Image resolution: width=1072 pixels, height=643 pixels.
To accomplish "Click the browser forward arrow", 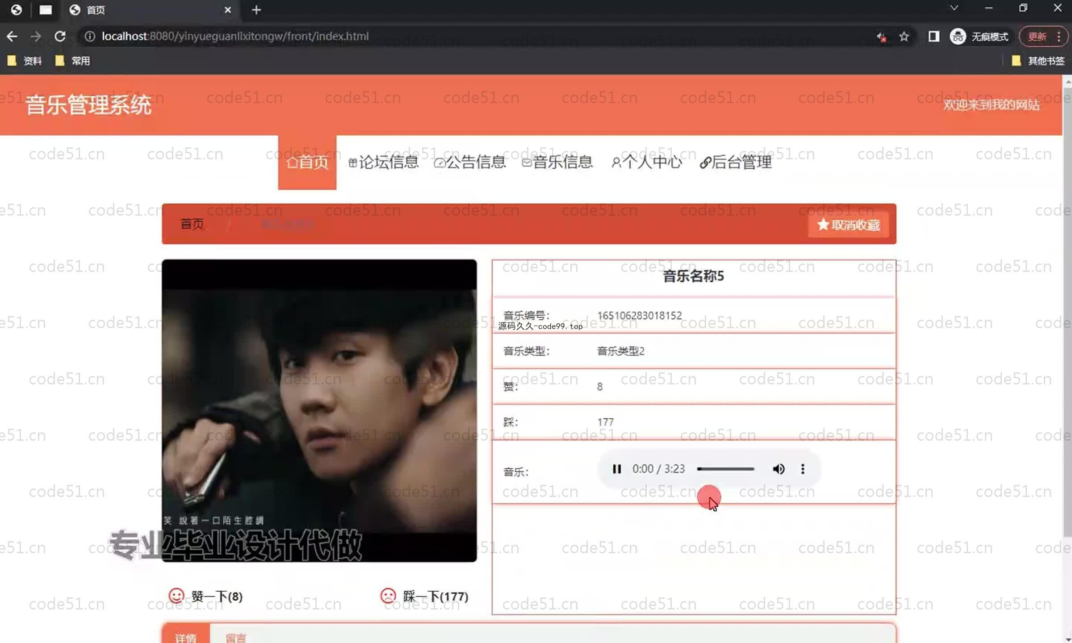I will [x=36, y=36].
